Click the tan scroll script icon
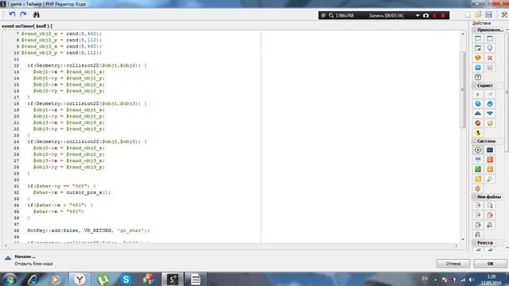 click(490, 123)
